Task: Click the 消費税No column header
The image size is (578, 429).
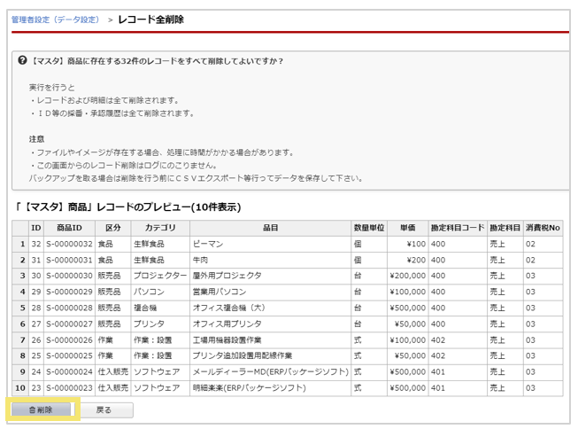Action: (x=543, y=228)
